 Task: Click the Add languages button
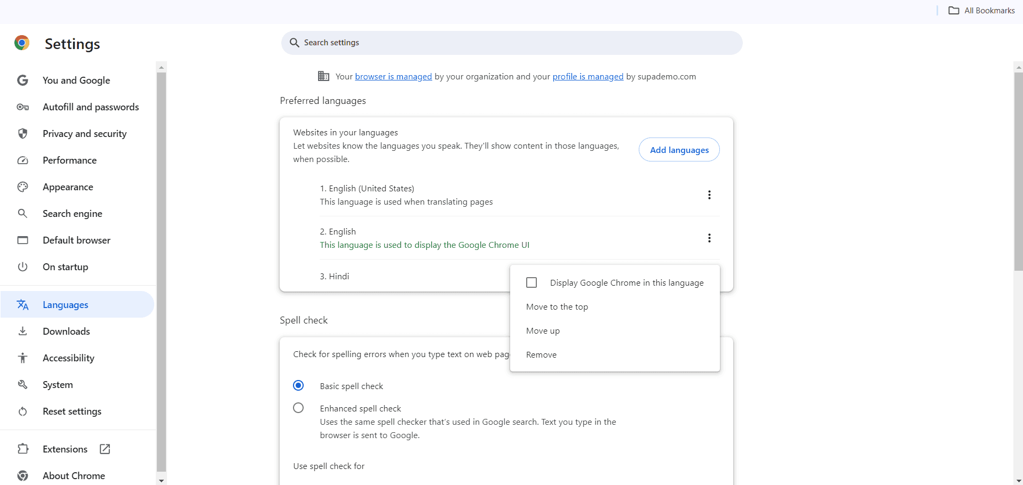point(679,150)
